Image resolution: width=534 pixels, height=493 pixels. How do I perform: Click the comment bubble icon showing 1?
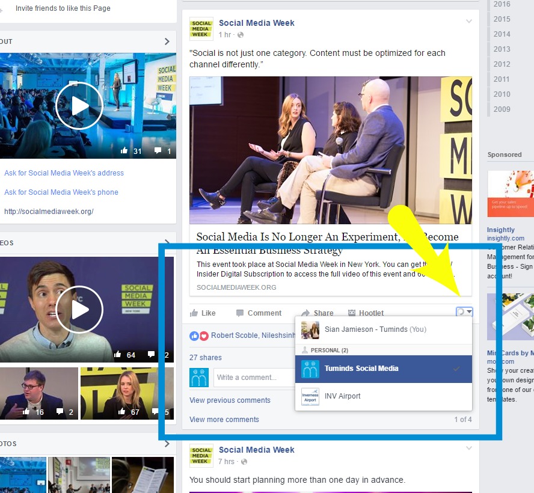click(x=158, y=150)
